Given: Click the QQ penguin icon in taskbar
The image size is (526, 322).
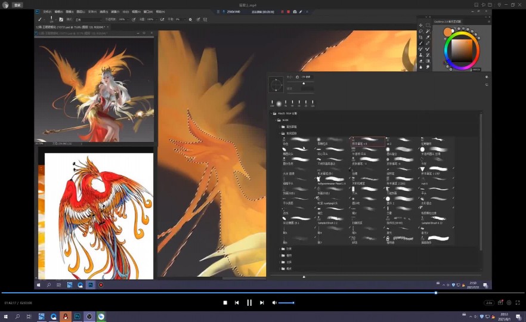Looking at the screenshot, I should click(66, 316).
